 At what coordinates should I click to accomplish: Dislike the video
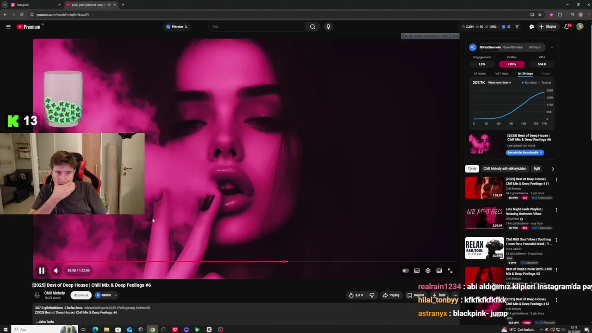(371, 295)
